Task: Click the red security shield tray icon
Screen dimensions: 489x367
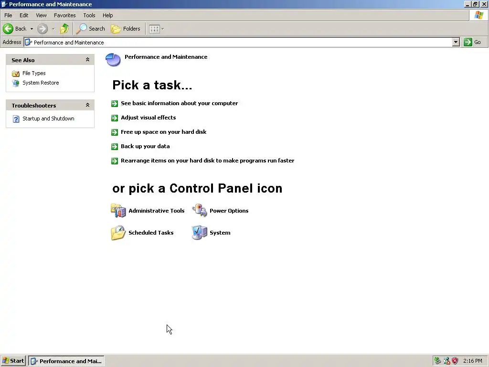Action: point(455,361)
